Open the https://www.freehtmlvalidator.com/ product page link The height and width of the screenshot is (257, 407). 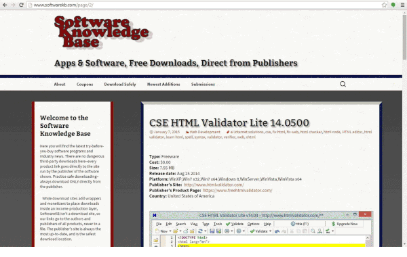pyautogui.click(x=237, y=191)
